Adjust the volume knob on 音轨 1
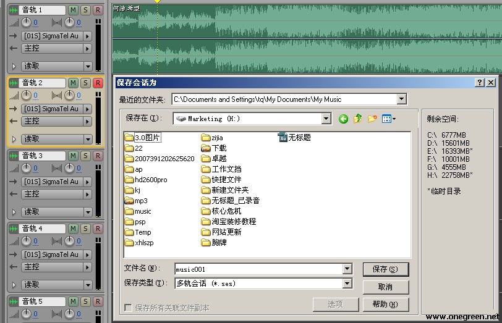This screenshot has width=502, height=323. coord(26,22)
